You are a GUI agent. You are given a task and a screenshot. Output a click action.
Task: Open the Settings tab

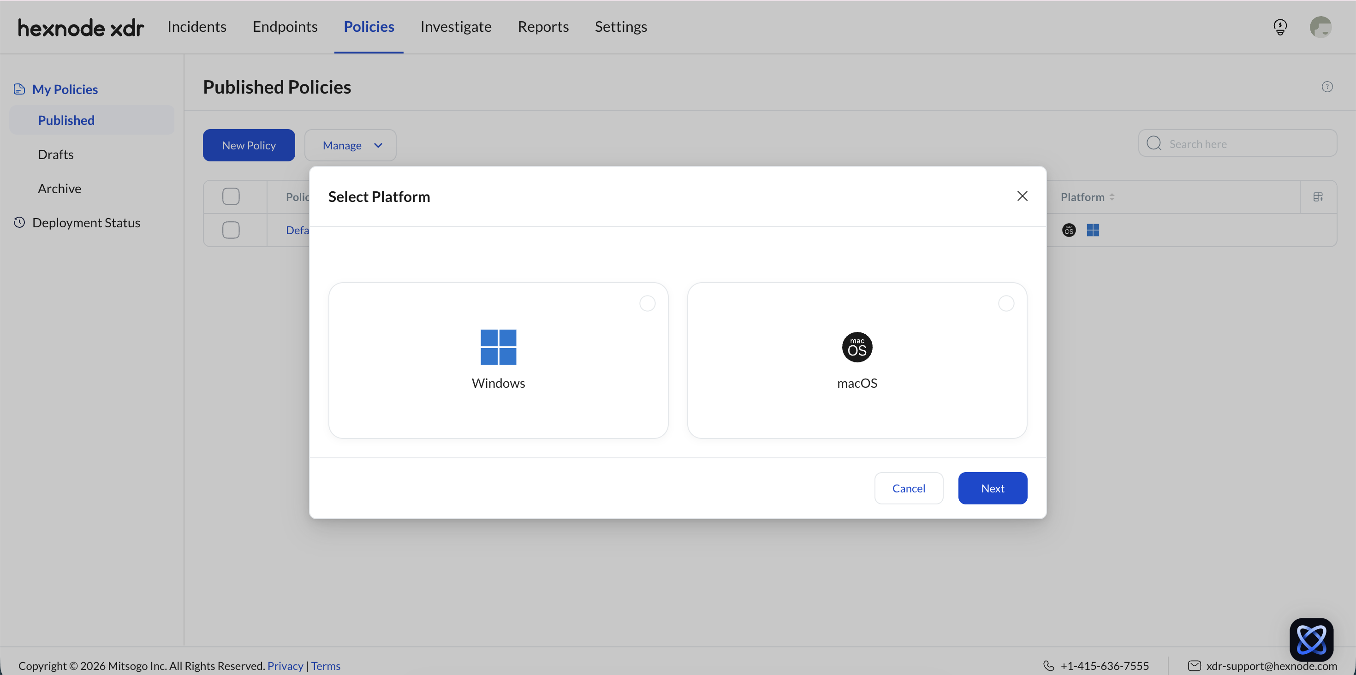pyautogui.click(x=621, y=27)
